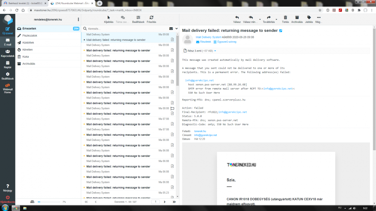Image resolution: width=376 pixels, height=211 pixels.
Task: Open File Explorer from taskbar
Action: pyautogui.click(x=25, y=208)
